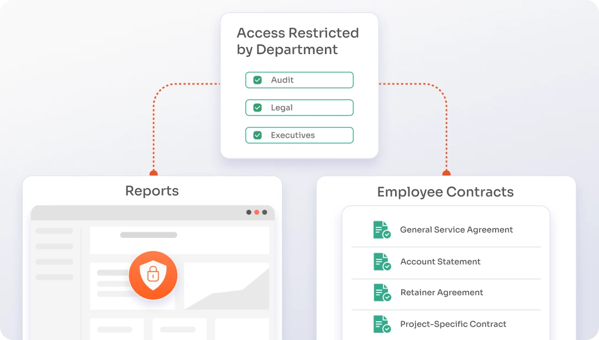Select the General Service Agreement text
The height and width of the screenshot is (340, 599).
point(456,230)
